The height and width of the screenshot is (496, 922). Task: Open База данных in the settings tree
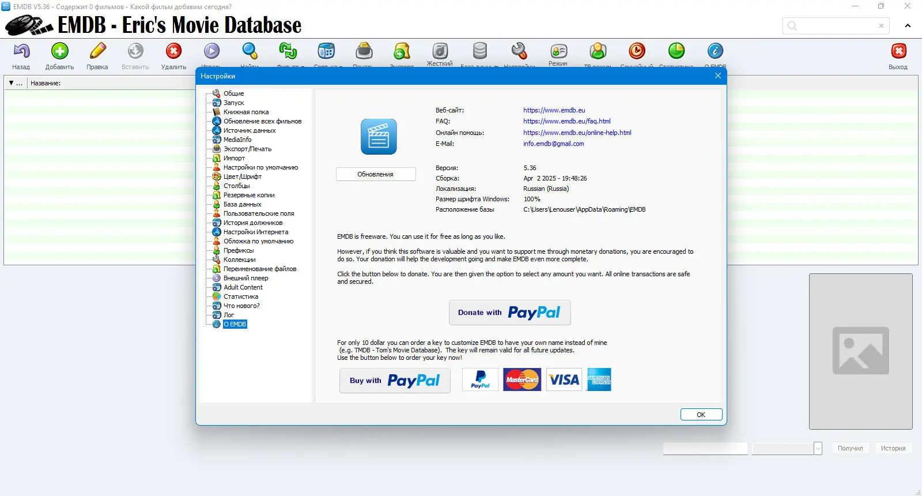click(242, 204)
